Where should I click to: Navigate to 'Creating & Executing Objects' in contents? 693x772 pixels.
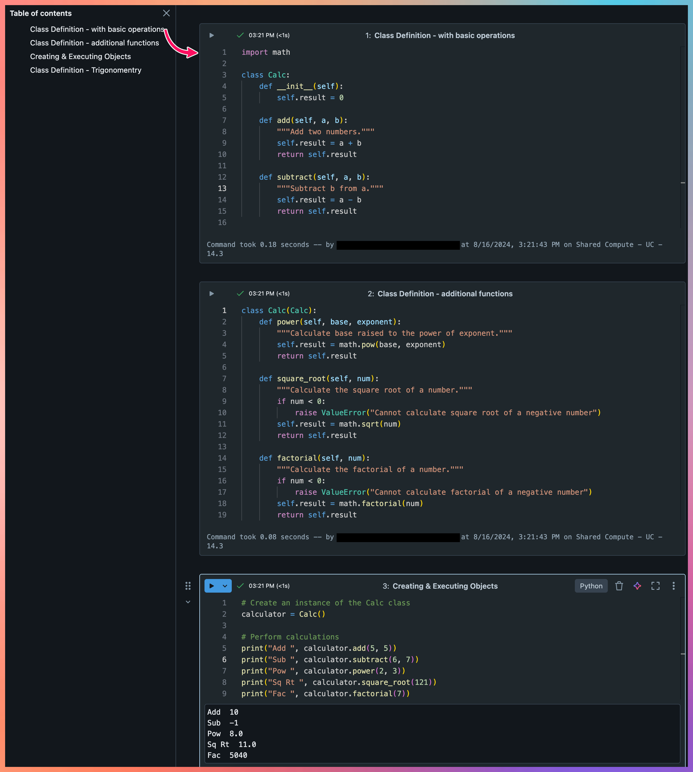click(x=80, y=57)
